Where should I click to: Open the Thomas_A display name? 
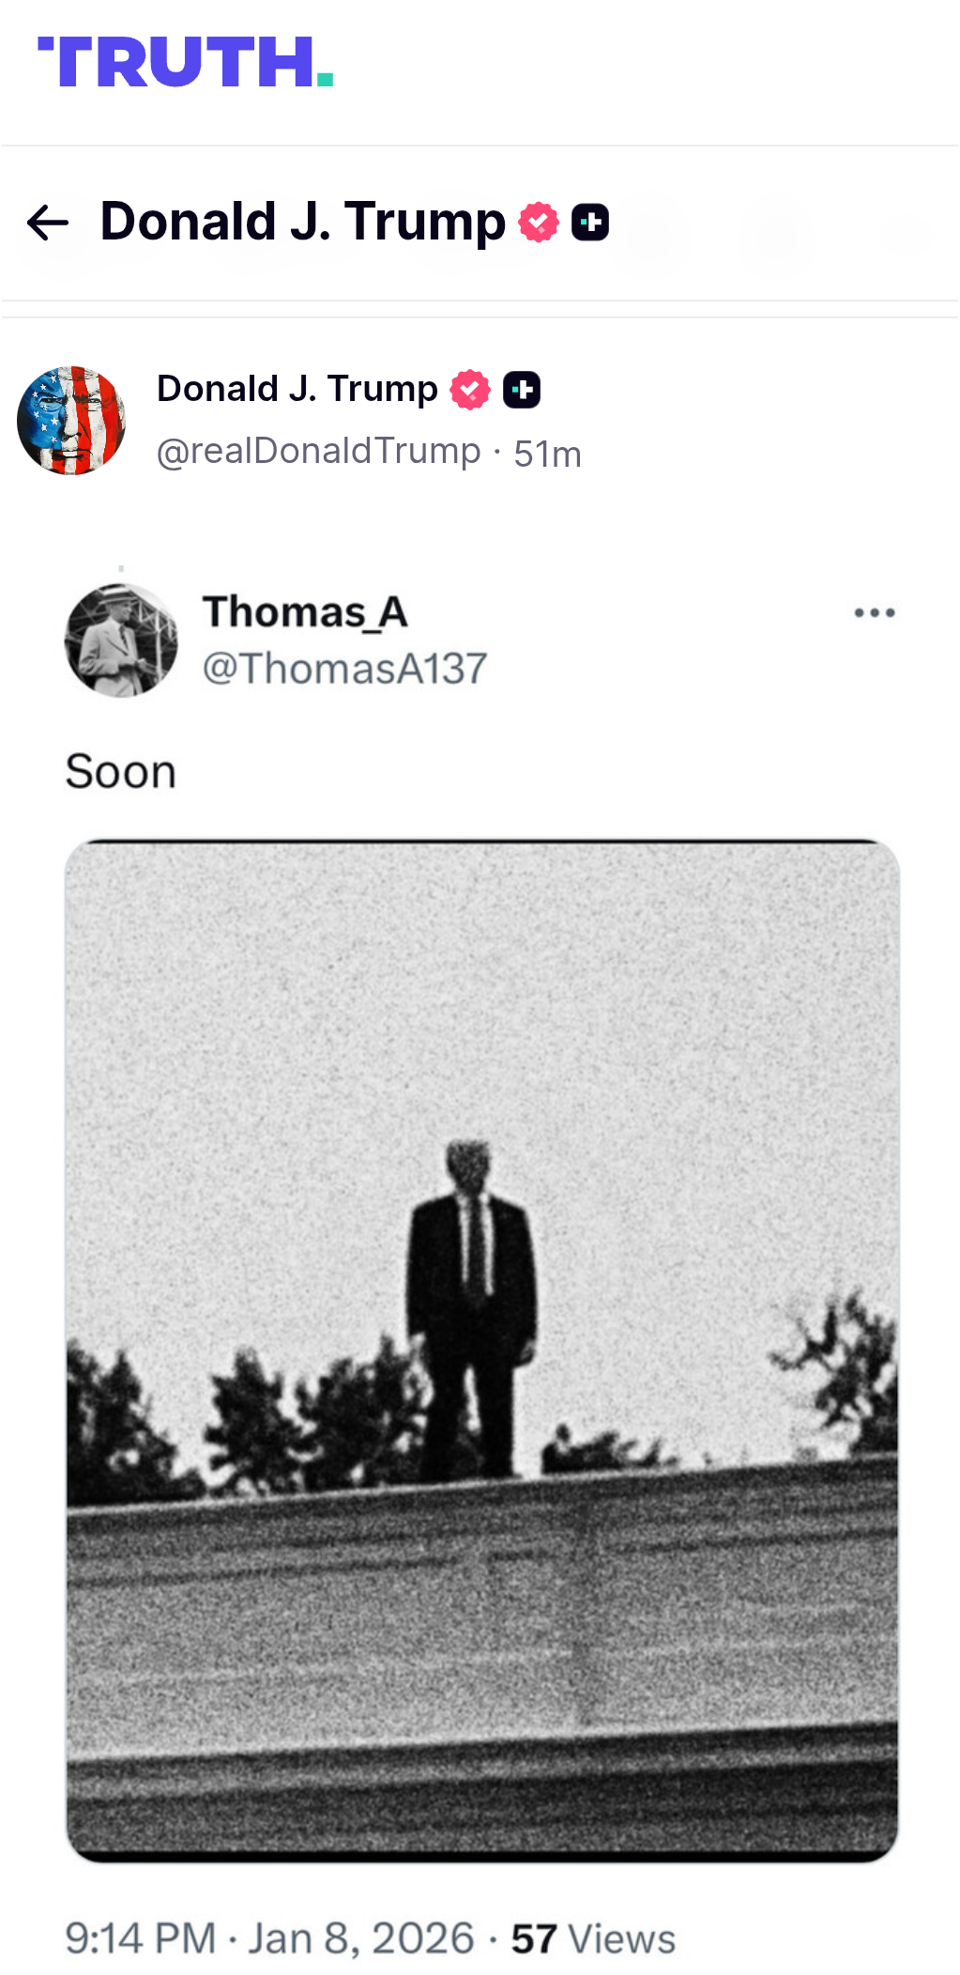pyautogui.click(x=305, y=612)
